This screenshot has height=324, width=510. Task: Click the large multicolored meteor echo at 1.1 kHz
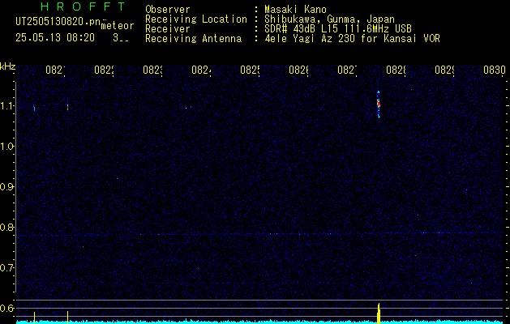pos(379,104)
